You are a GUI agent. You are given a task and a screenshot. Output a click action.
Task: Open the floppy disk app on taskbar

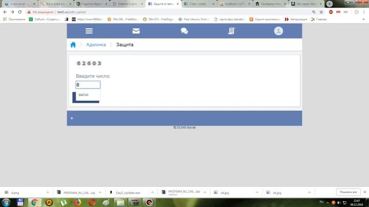[20, 202]
